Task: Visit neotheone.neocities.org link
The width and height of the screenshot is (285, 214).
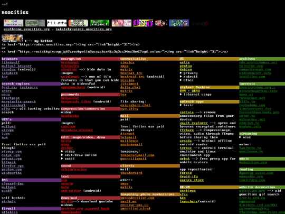Action: tap(26, 29)
